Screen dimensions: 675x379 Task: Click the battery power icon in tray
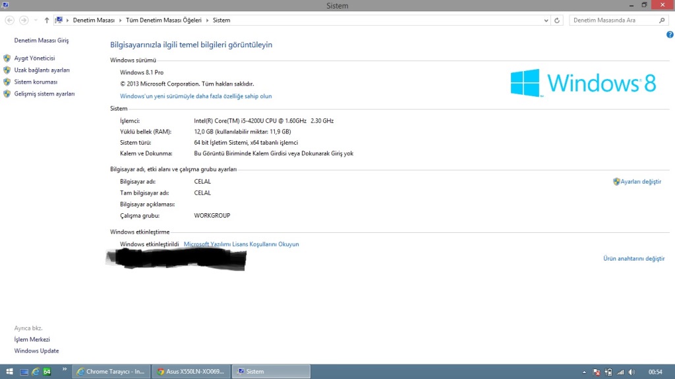click(x=608, y=372)
